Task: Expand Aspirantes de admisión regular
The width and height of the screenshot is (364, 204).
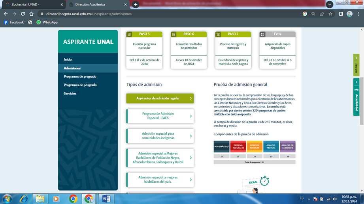Action: [x=160, y=98]
